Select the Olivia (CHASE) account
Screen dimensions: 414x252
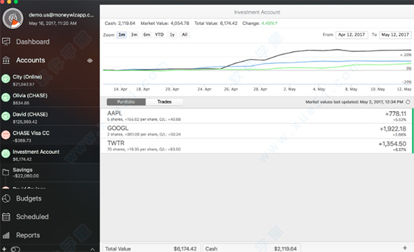pyautogui.click(x=50, y=99)
